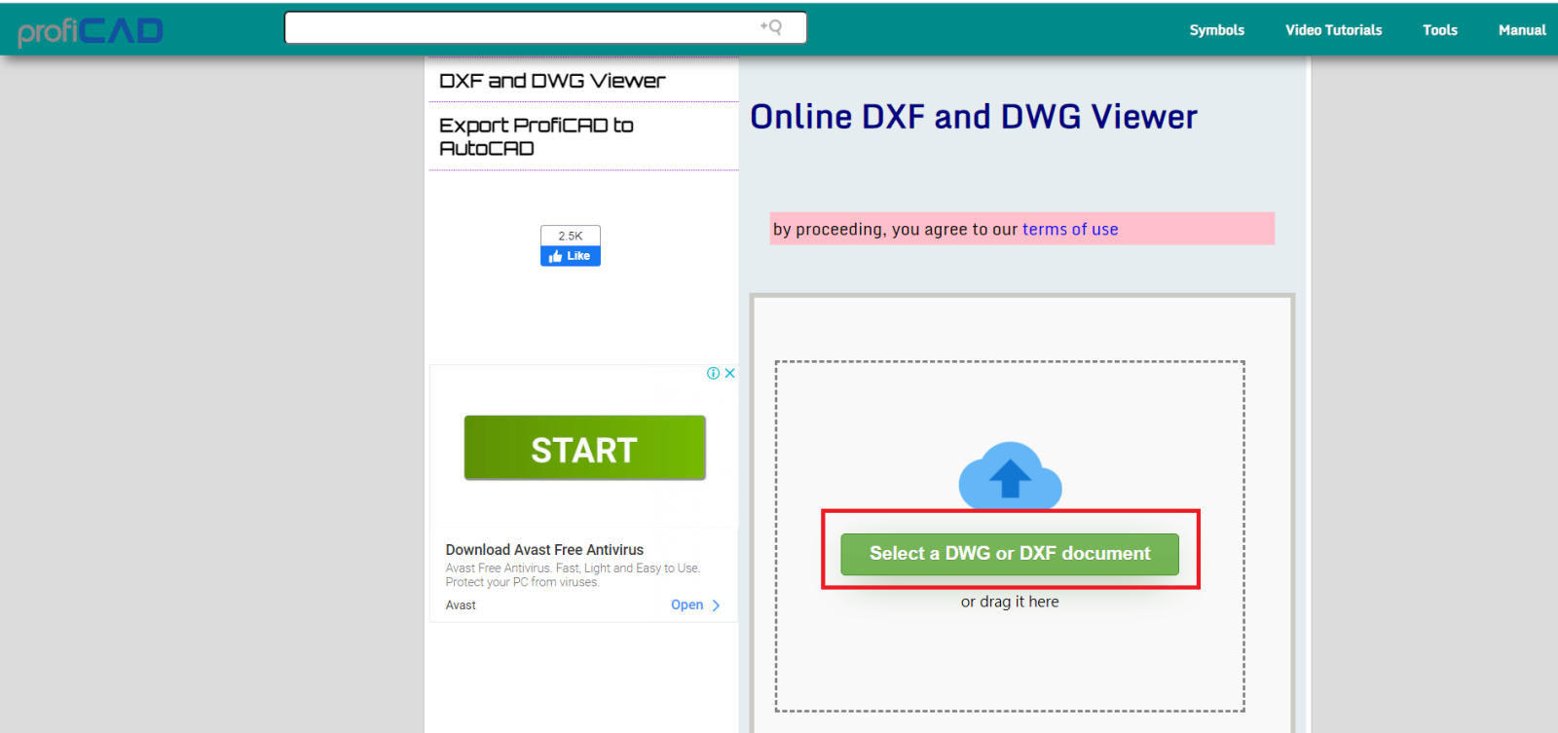Click the 'or drag it here' text
Image resolution: width=1558 pixels, height=733 pixels.
(x=1010, y=602)
